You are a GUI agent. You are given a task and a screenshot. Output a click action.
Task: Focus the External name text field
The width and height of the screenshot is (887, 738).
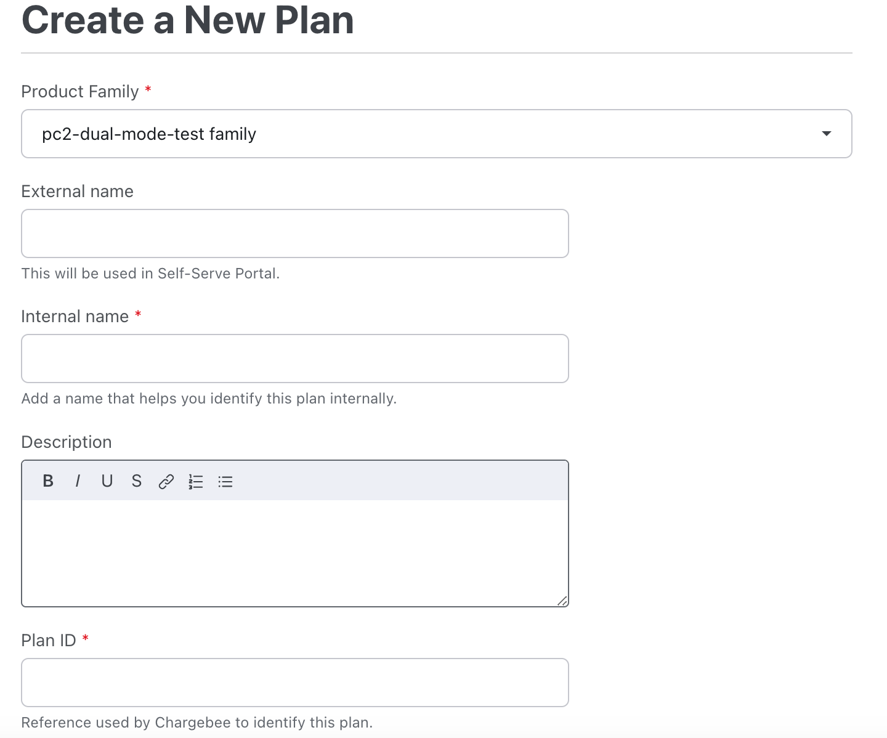click(x=294, y=233)
